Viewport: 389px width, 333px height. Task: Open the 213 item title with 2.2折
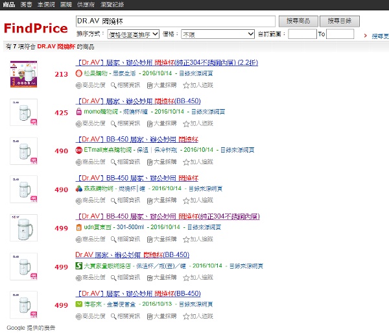tap(167, 62)
